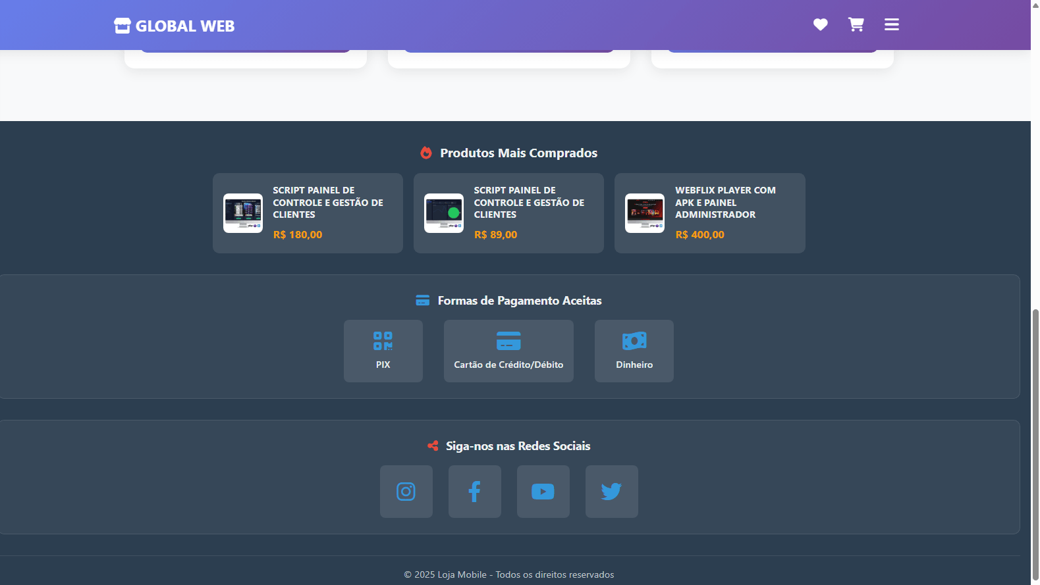Screen dimensions: 1040x585
Task: Click the scrollbar up arrow
Action: coord(1035,5)
